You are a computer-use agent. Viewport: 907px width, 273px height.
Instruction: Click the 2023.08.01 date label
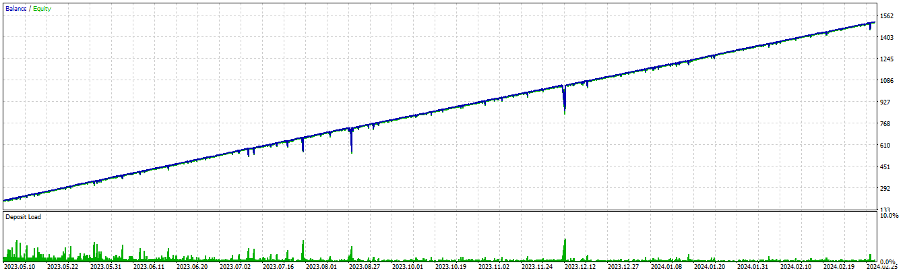coord(321,268)
